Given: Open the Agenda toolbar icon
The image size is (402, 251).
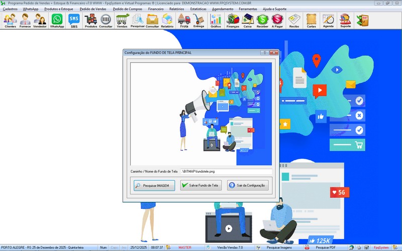Looking at the screenshot, I should tap(328, 21).
